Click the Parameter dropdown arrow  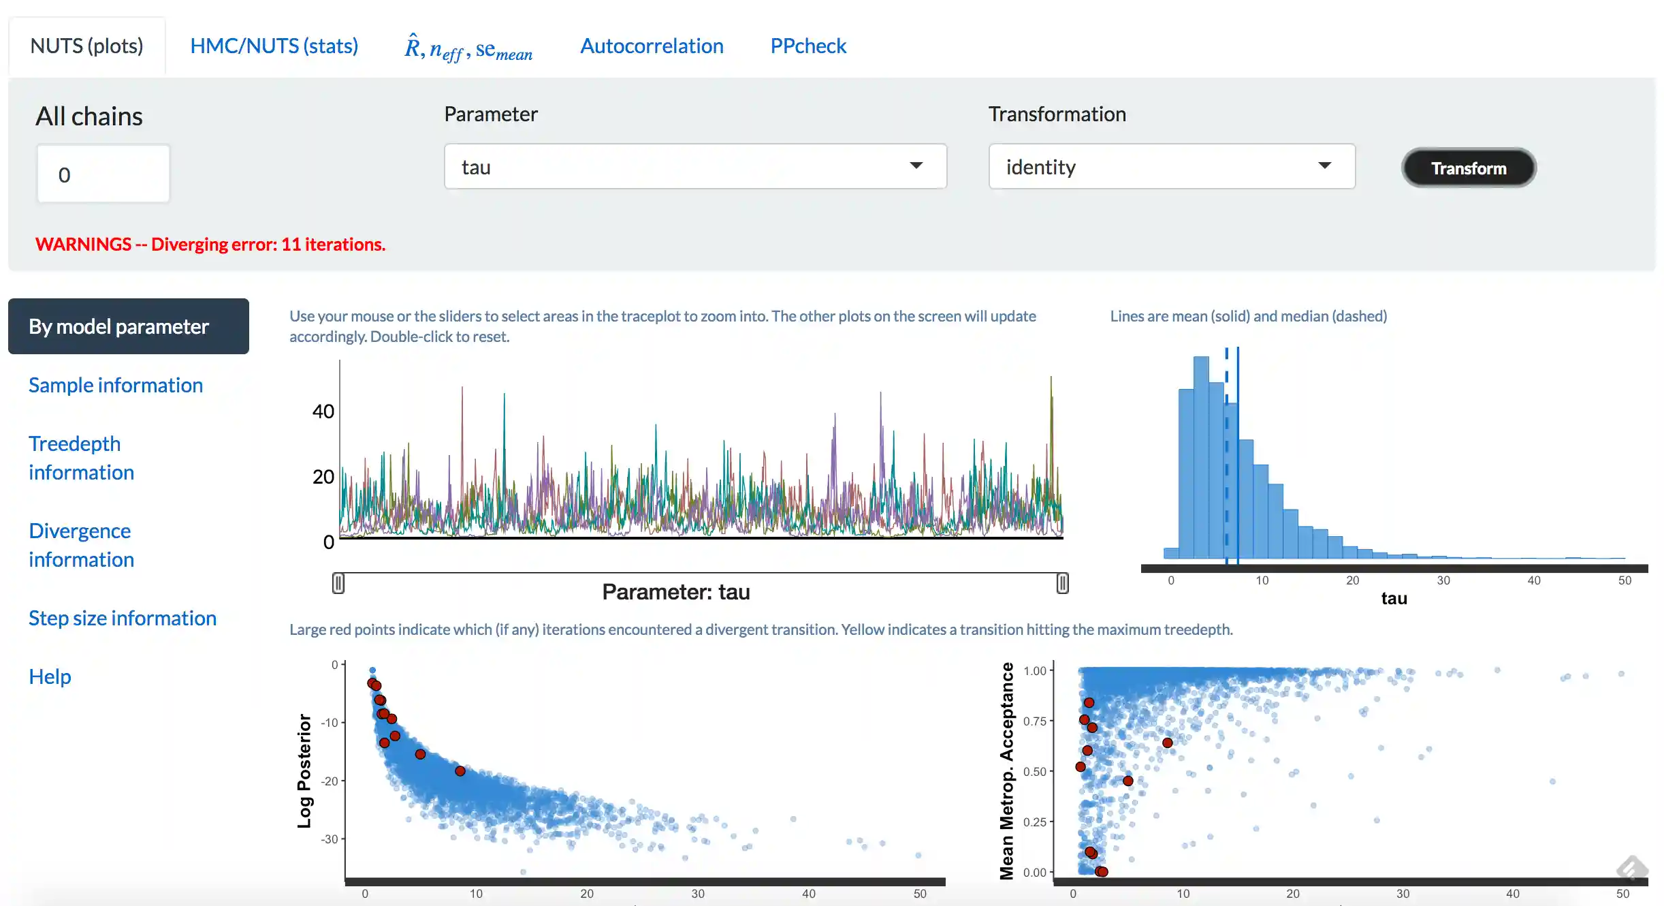point(916,166)
